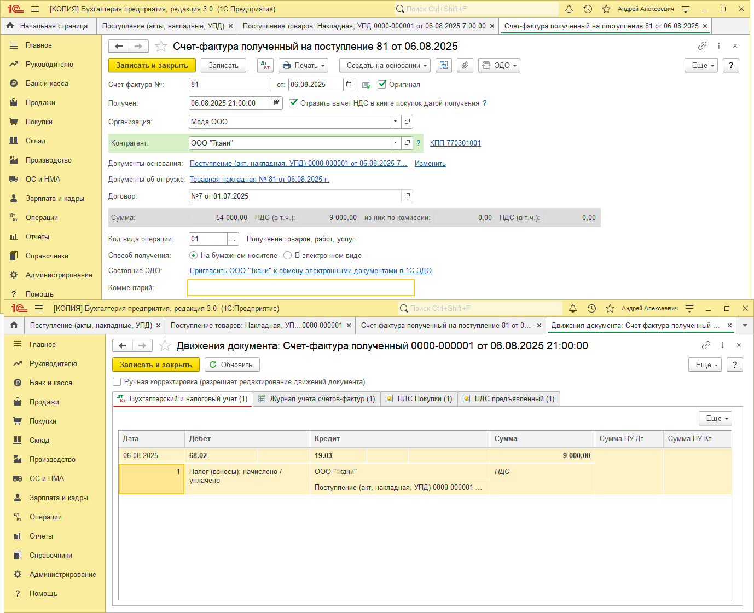The height and width of the screenshot is (613, 754).
Task: Toggle 'Отразить вычет НДС в книге покупок' checkbox
Action: 293,103
